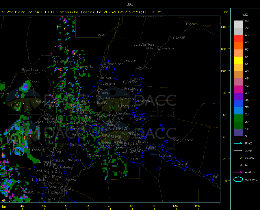The image size is (260, 210).
Task: Select the blue 35 dBZ color band
Action: point(238,104)
